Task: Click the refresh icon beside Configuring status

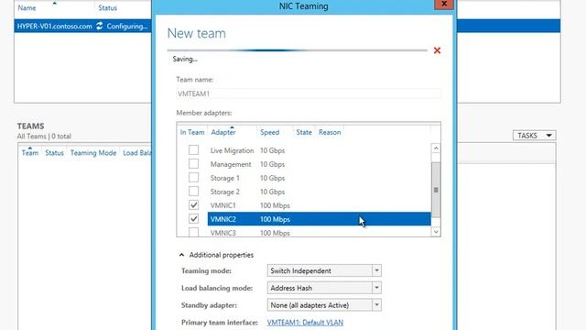Action: [x=100, y=27]
